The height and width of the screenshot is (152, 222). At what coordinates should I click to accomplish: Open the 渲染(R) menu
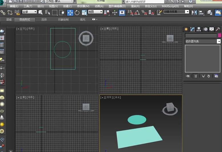pos(135,6)
